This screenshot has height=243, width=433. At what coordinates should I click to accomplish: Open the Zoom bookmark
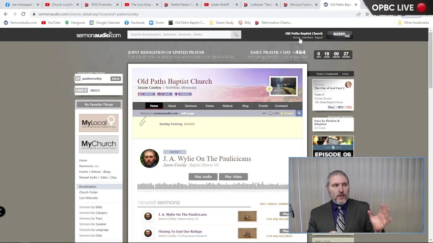pyautogui.click(x=156, y=23)
